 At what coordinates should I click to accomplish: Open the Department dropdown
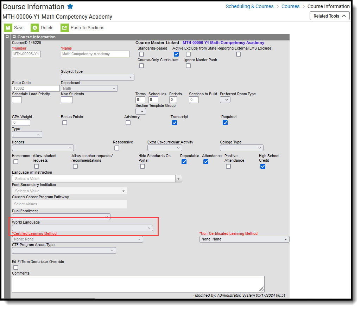tap(89, 88)
